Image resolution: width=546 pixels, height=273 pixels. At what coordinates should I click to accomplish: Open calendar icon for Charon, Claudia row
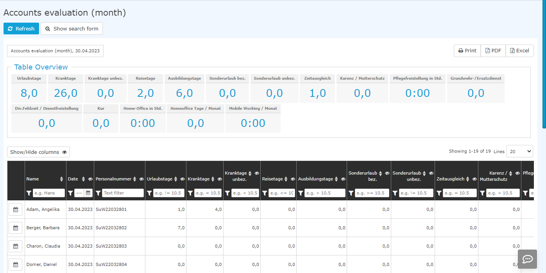point(16,246)
